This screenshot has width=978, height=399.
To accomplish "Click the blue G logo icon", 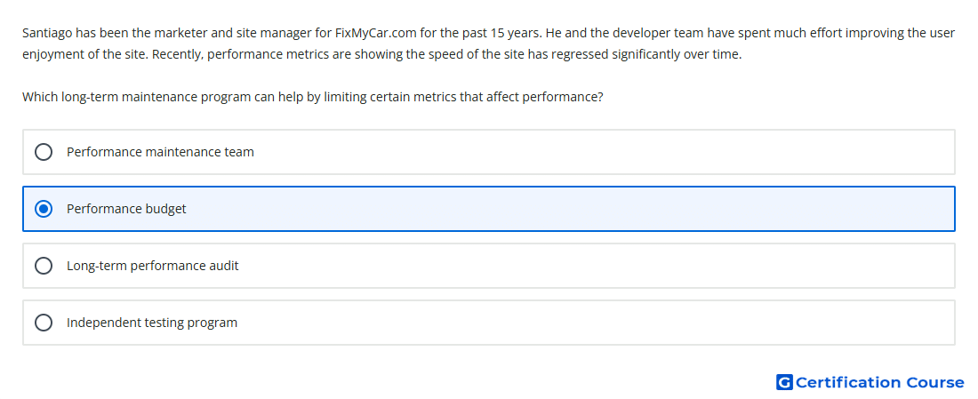I will (784, 382).
